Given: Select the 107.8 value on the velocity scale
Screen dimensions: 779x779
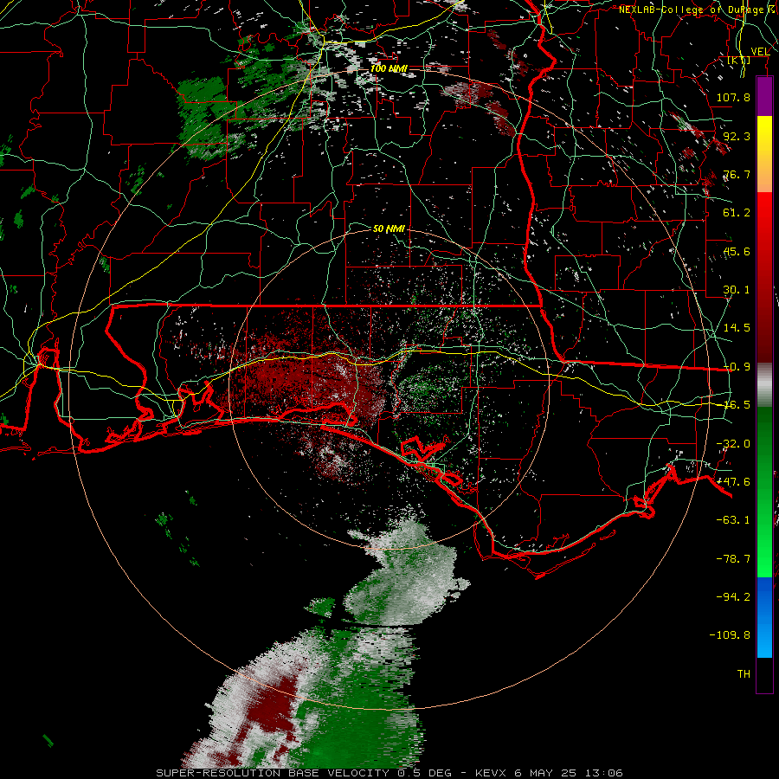Looking at the screenshot, I should 733,97.
